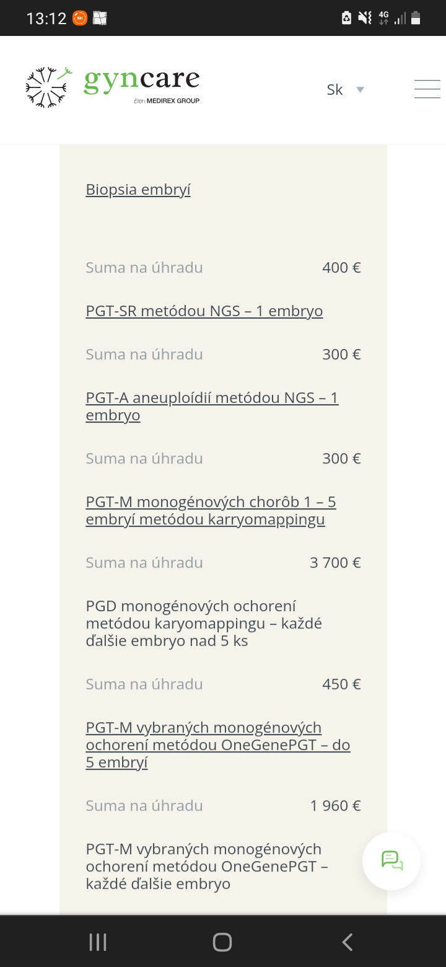
Task: Tap the 3 700 € price
Action: coord(335,563)
